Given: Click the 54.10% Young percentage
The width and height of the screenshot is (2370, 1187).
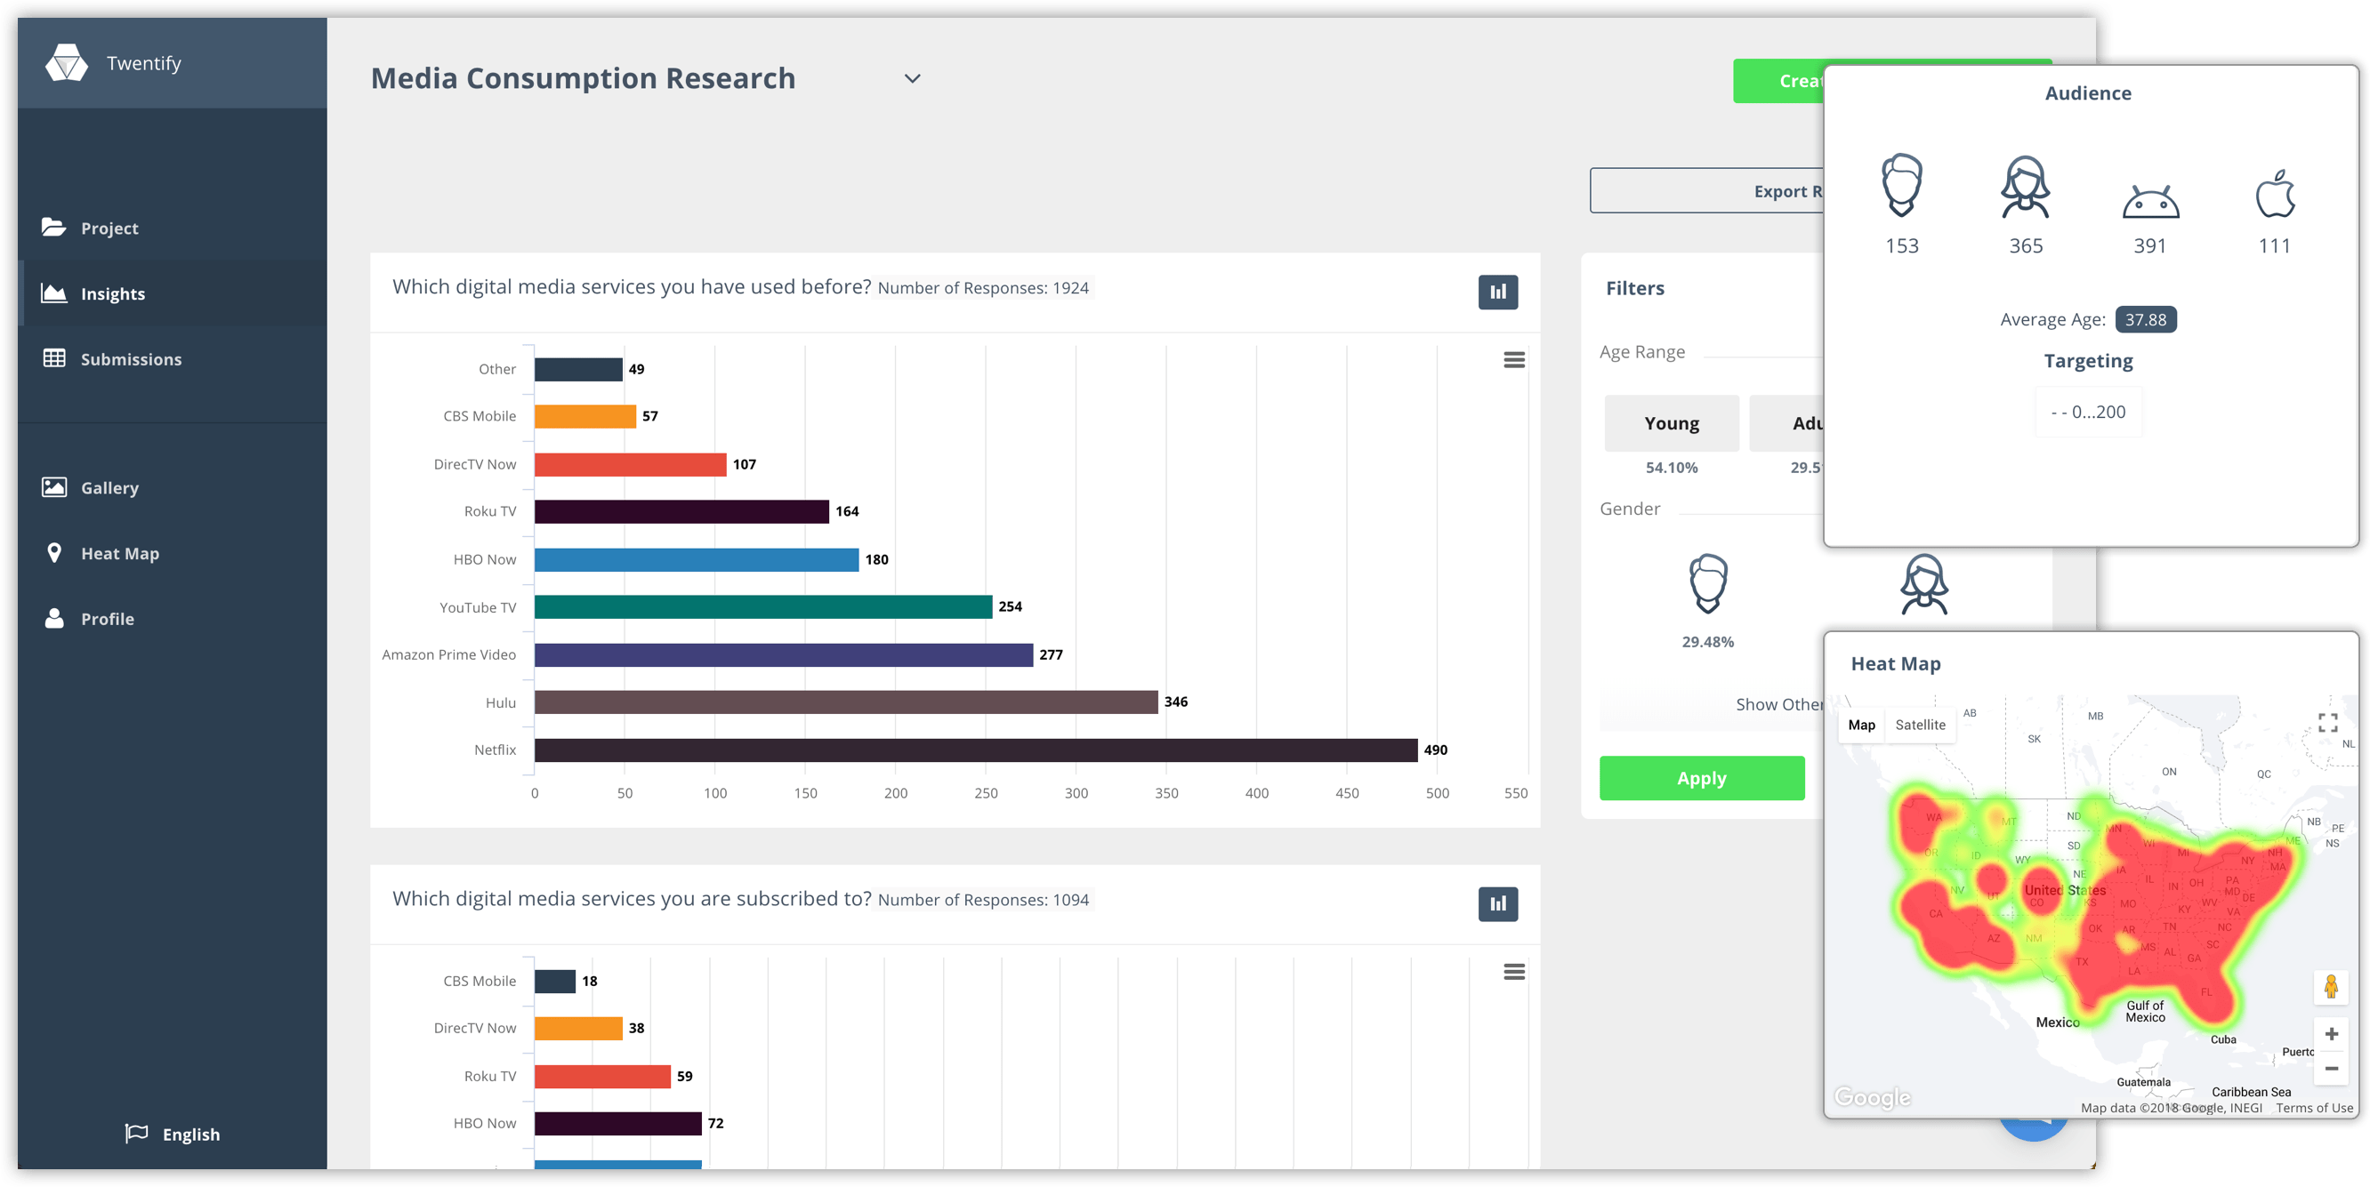Looking at the screenshot, I should tap(1671, 467).
